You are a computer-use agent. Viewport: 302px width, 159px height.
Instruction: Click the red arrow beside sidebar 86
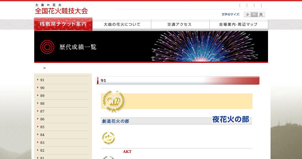(38, 119)
